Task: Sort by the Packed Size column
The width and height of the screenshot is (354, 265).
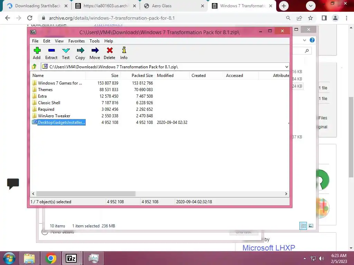Action: point(137,76)
